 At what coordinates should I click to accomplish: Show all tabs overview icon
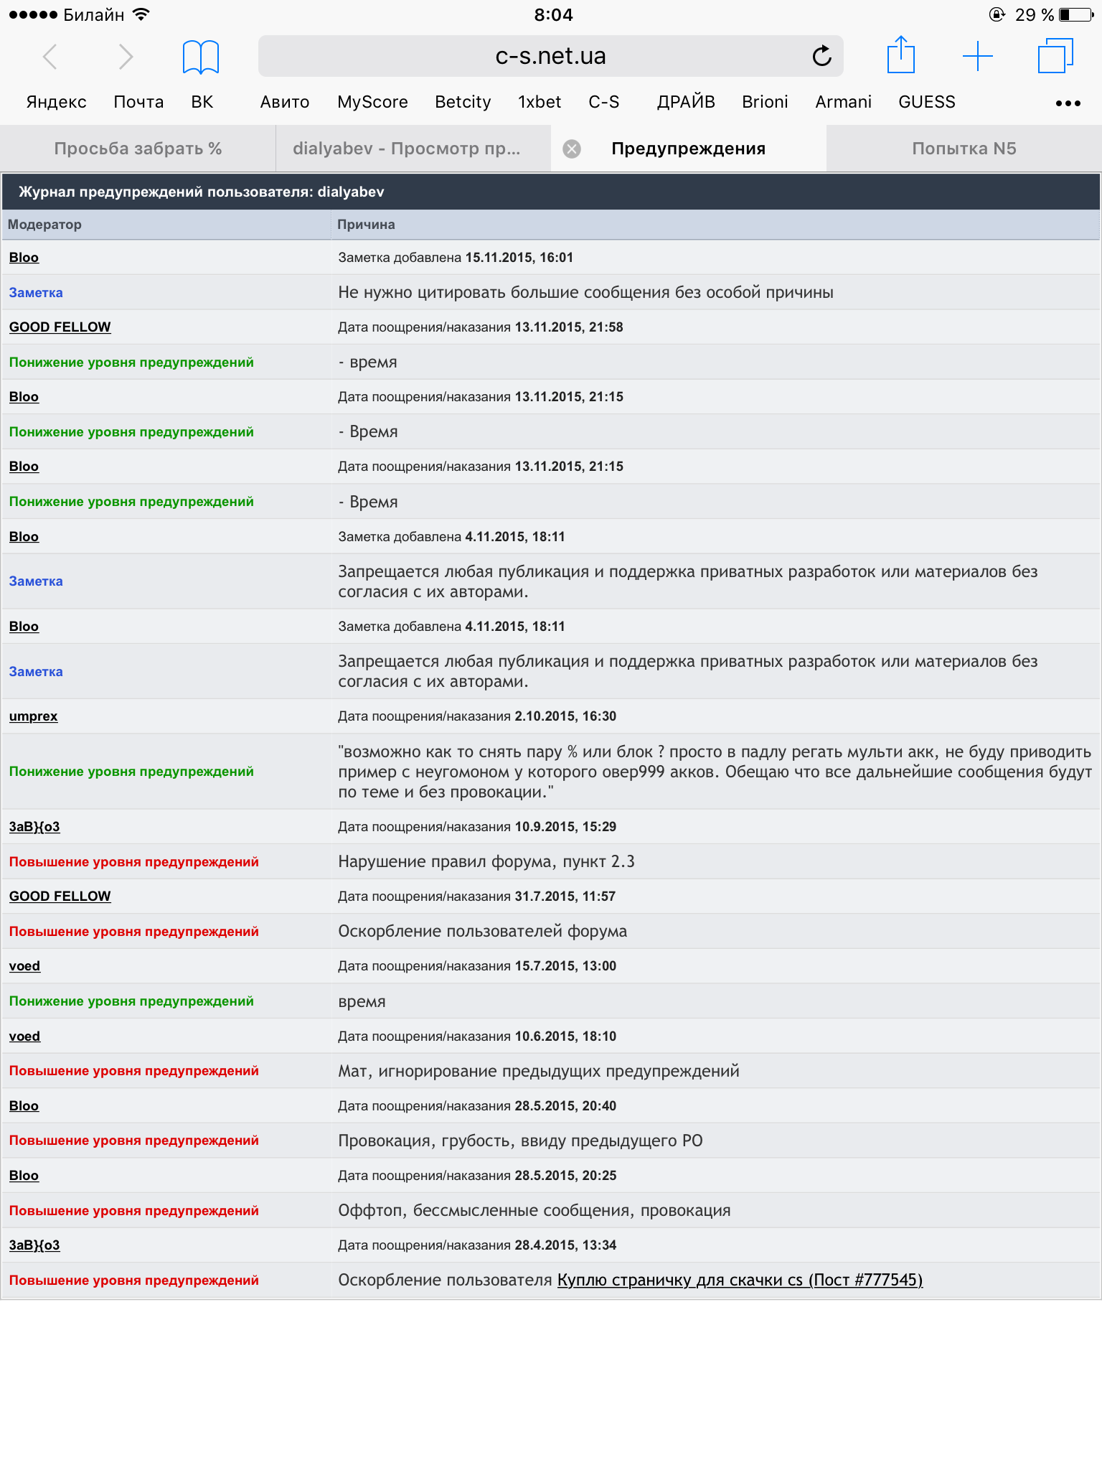(1055, 56)
